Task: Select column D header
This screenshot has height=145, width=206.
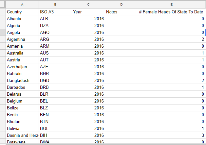Action: pyautogui.click(x=122, y=5)
